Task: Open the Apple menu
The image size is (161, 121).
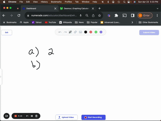Action: (x=4, y=2)
